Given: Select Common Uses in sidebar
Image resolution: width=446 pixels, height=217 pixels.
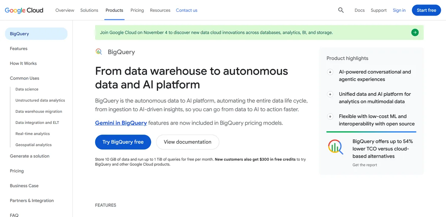Looking at the screenshot, I should click(x=25, y=78).
